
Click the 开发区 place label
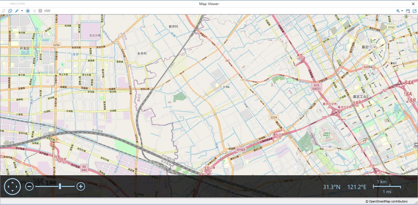tap(24, 48)
